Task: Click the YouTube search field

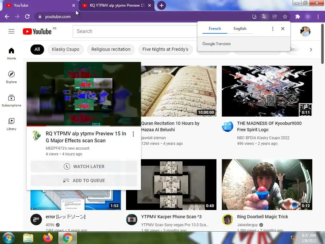Action: coord(135,31)
